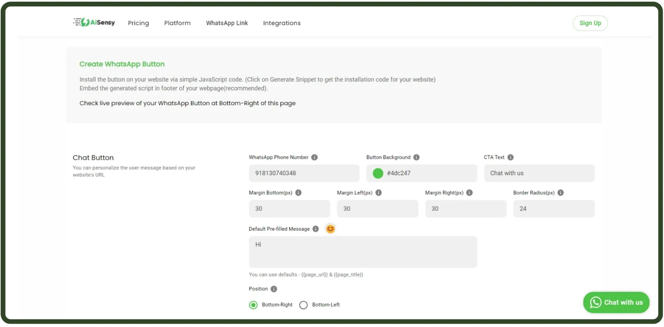Image resolution: width=664 pixels, height=327 pixels.
Task: Click the 'Check live preview' text line
Action: pyautogui.click(x=187, y=103)
